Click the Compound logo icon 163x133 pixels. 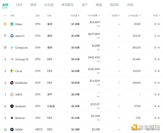tap(12, 48)
